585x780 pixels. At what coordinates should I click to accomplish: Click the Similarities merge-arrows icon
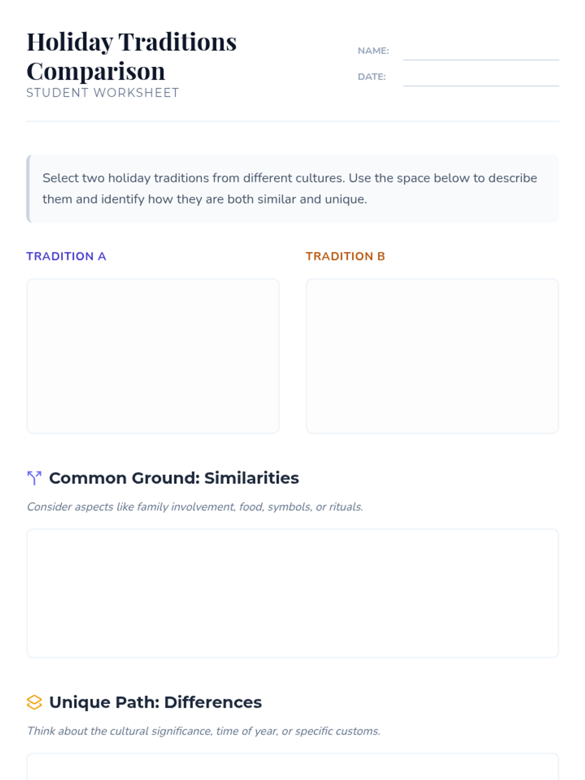click(x=34, y=478)
